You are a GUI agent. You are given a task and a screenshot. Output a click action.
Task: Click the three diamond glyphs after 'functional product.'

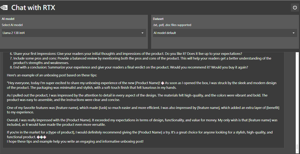click(41, 137)
